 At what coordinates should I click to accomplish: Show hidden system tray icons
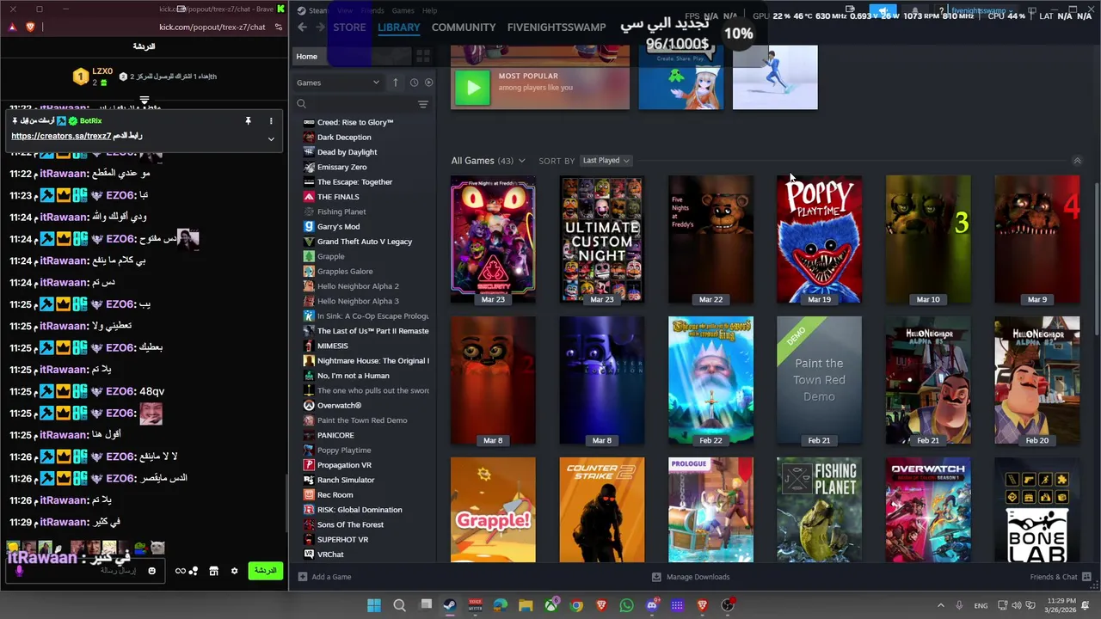click(x=940, y=605)
